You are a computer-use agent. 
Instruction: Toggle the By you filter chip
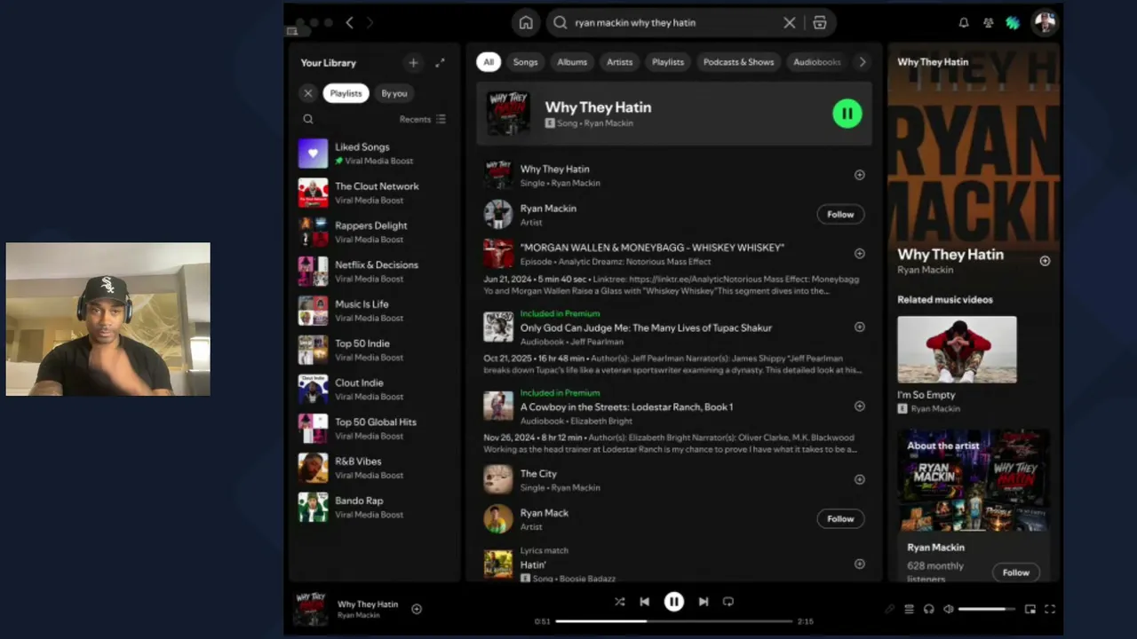[394, 93]
